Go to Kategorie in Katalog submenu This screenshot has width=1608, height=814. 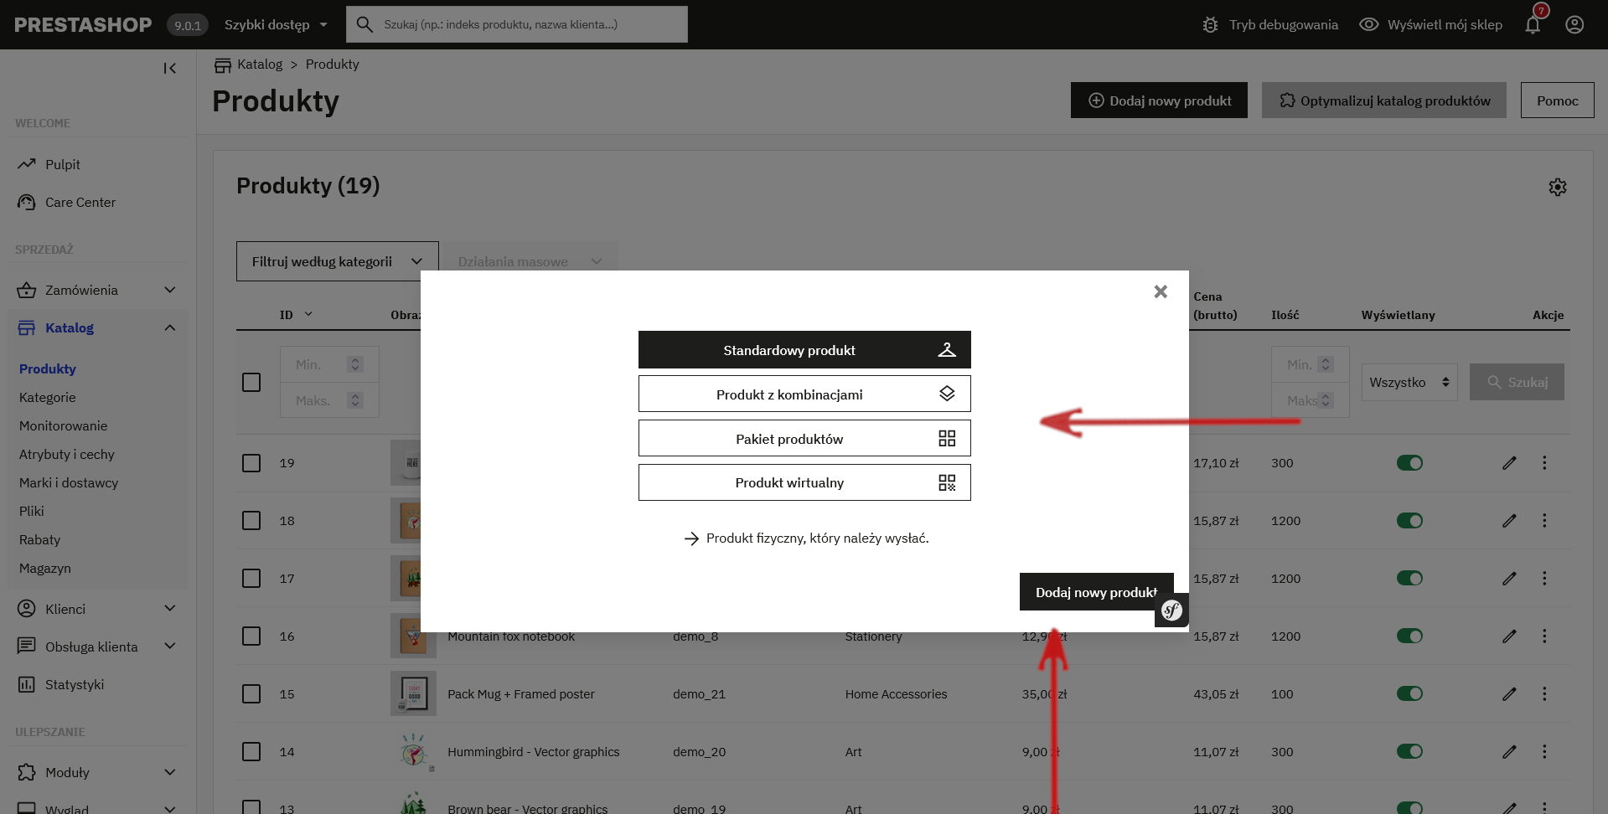[48, 398]
